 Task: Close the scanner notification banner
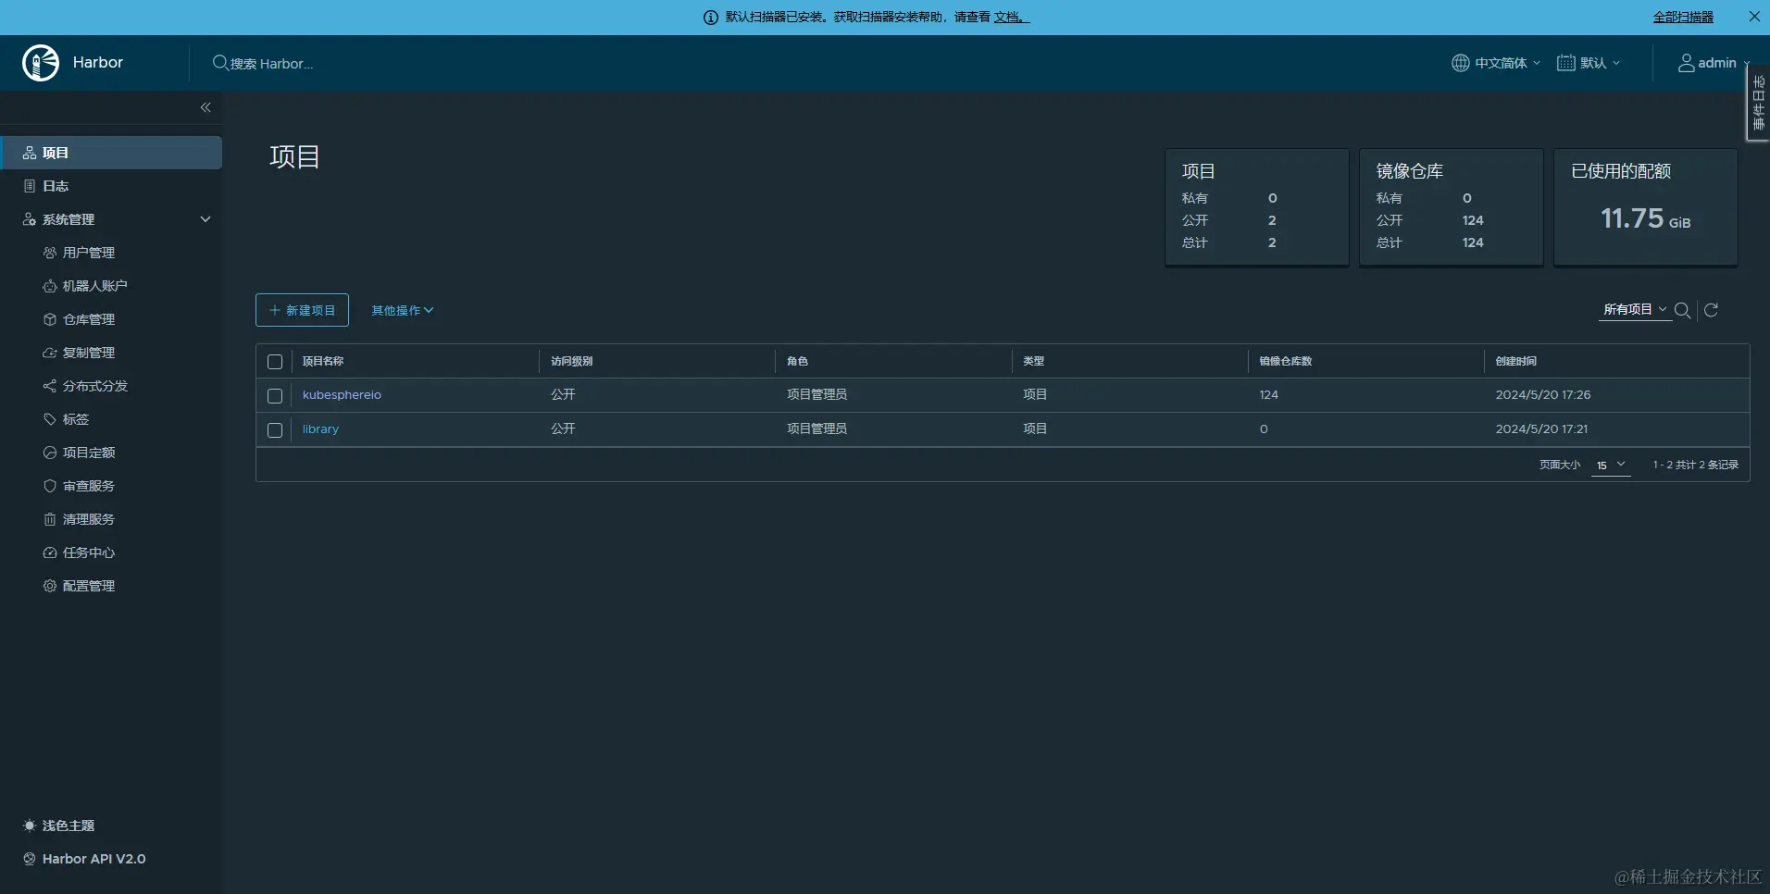tap(1754, 17)
